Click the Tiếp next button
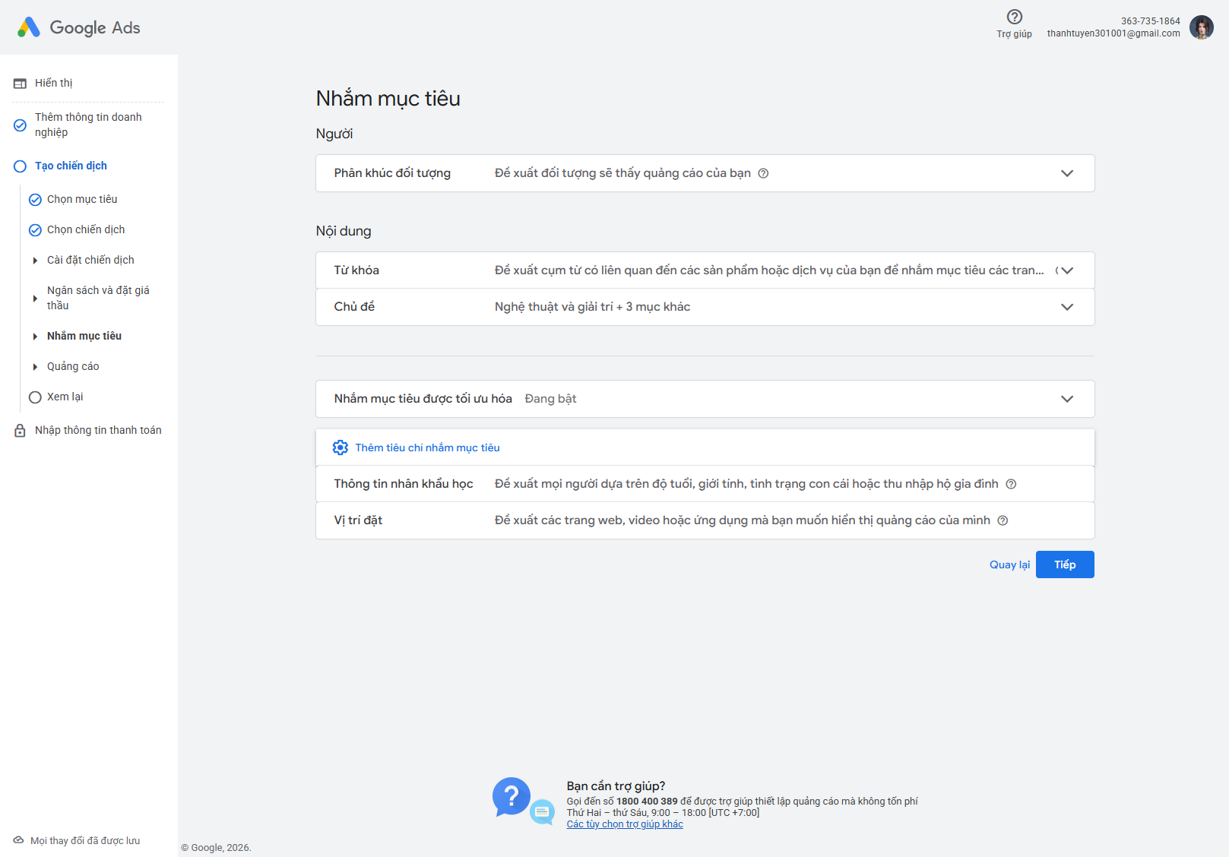Viewport: 1229px width, 857px height. pos(1065,564)
